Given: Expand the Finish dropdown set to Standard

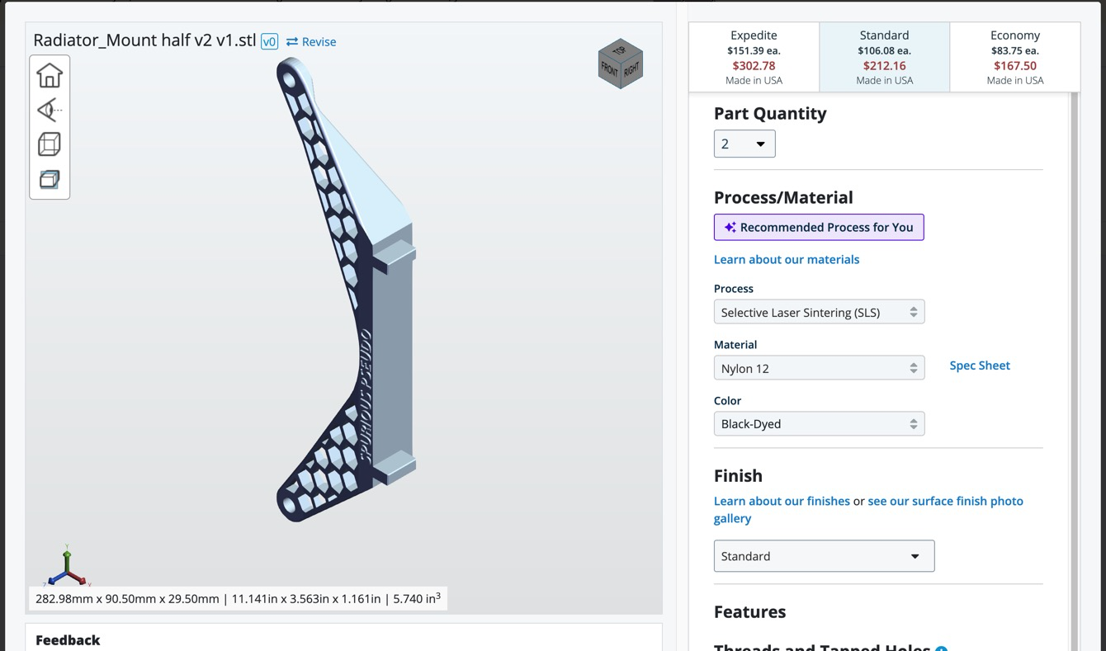Looking at the screenshot, I should (x=824, y=556).
